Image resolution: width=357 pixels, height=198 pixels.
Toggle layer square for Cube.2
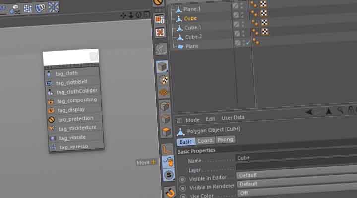237,34
